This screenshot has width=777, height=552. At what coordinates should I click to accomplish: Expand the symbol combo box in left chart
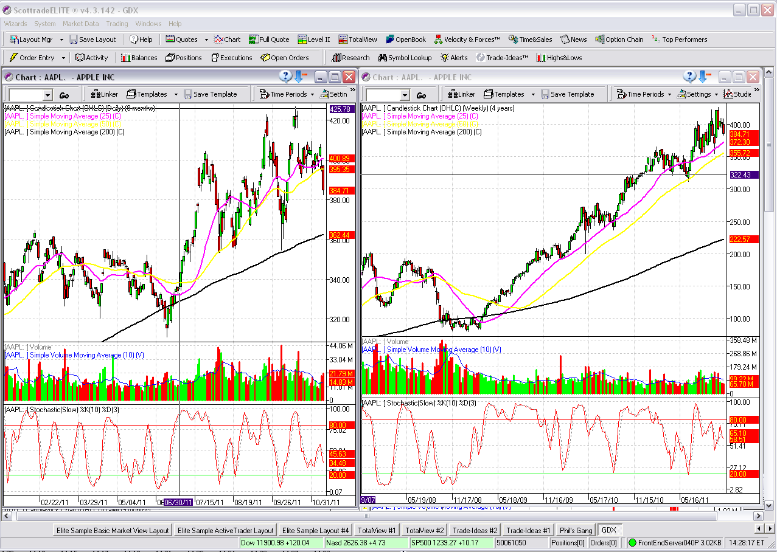click(x=48, y=95)
